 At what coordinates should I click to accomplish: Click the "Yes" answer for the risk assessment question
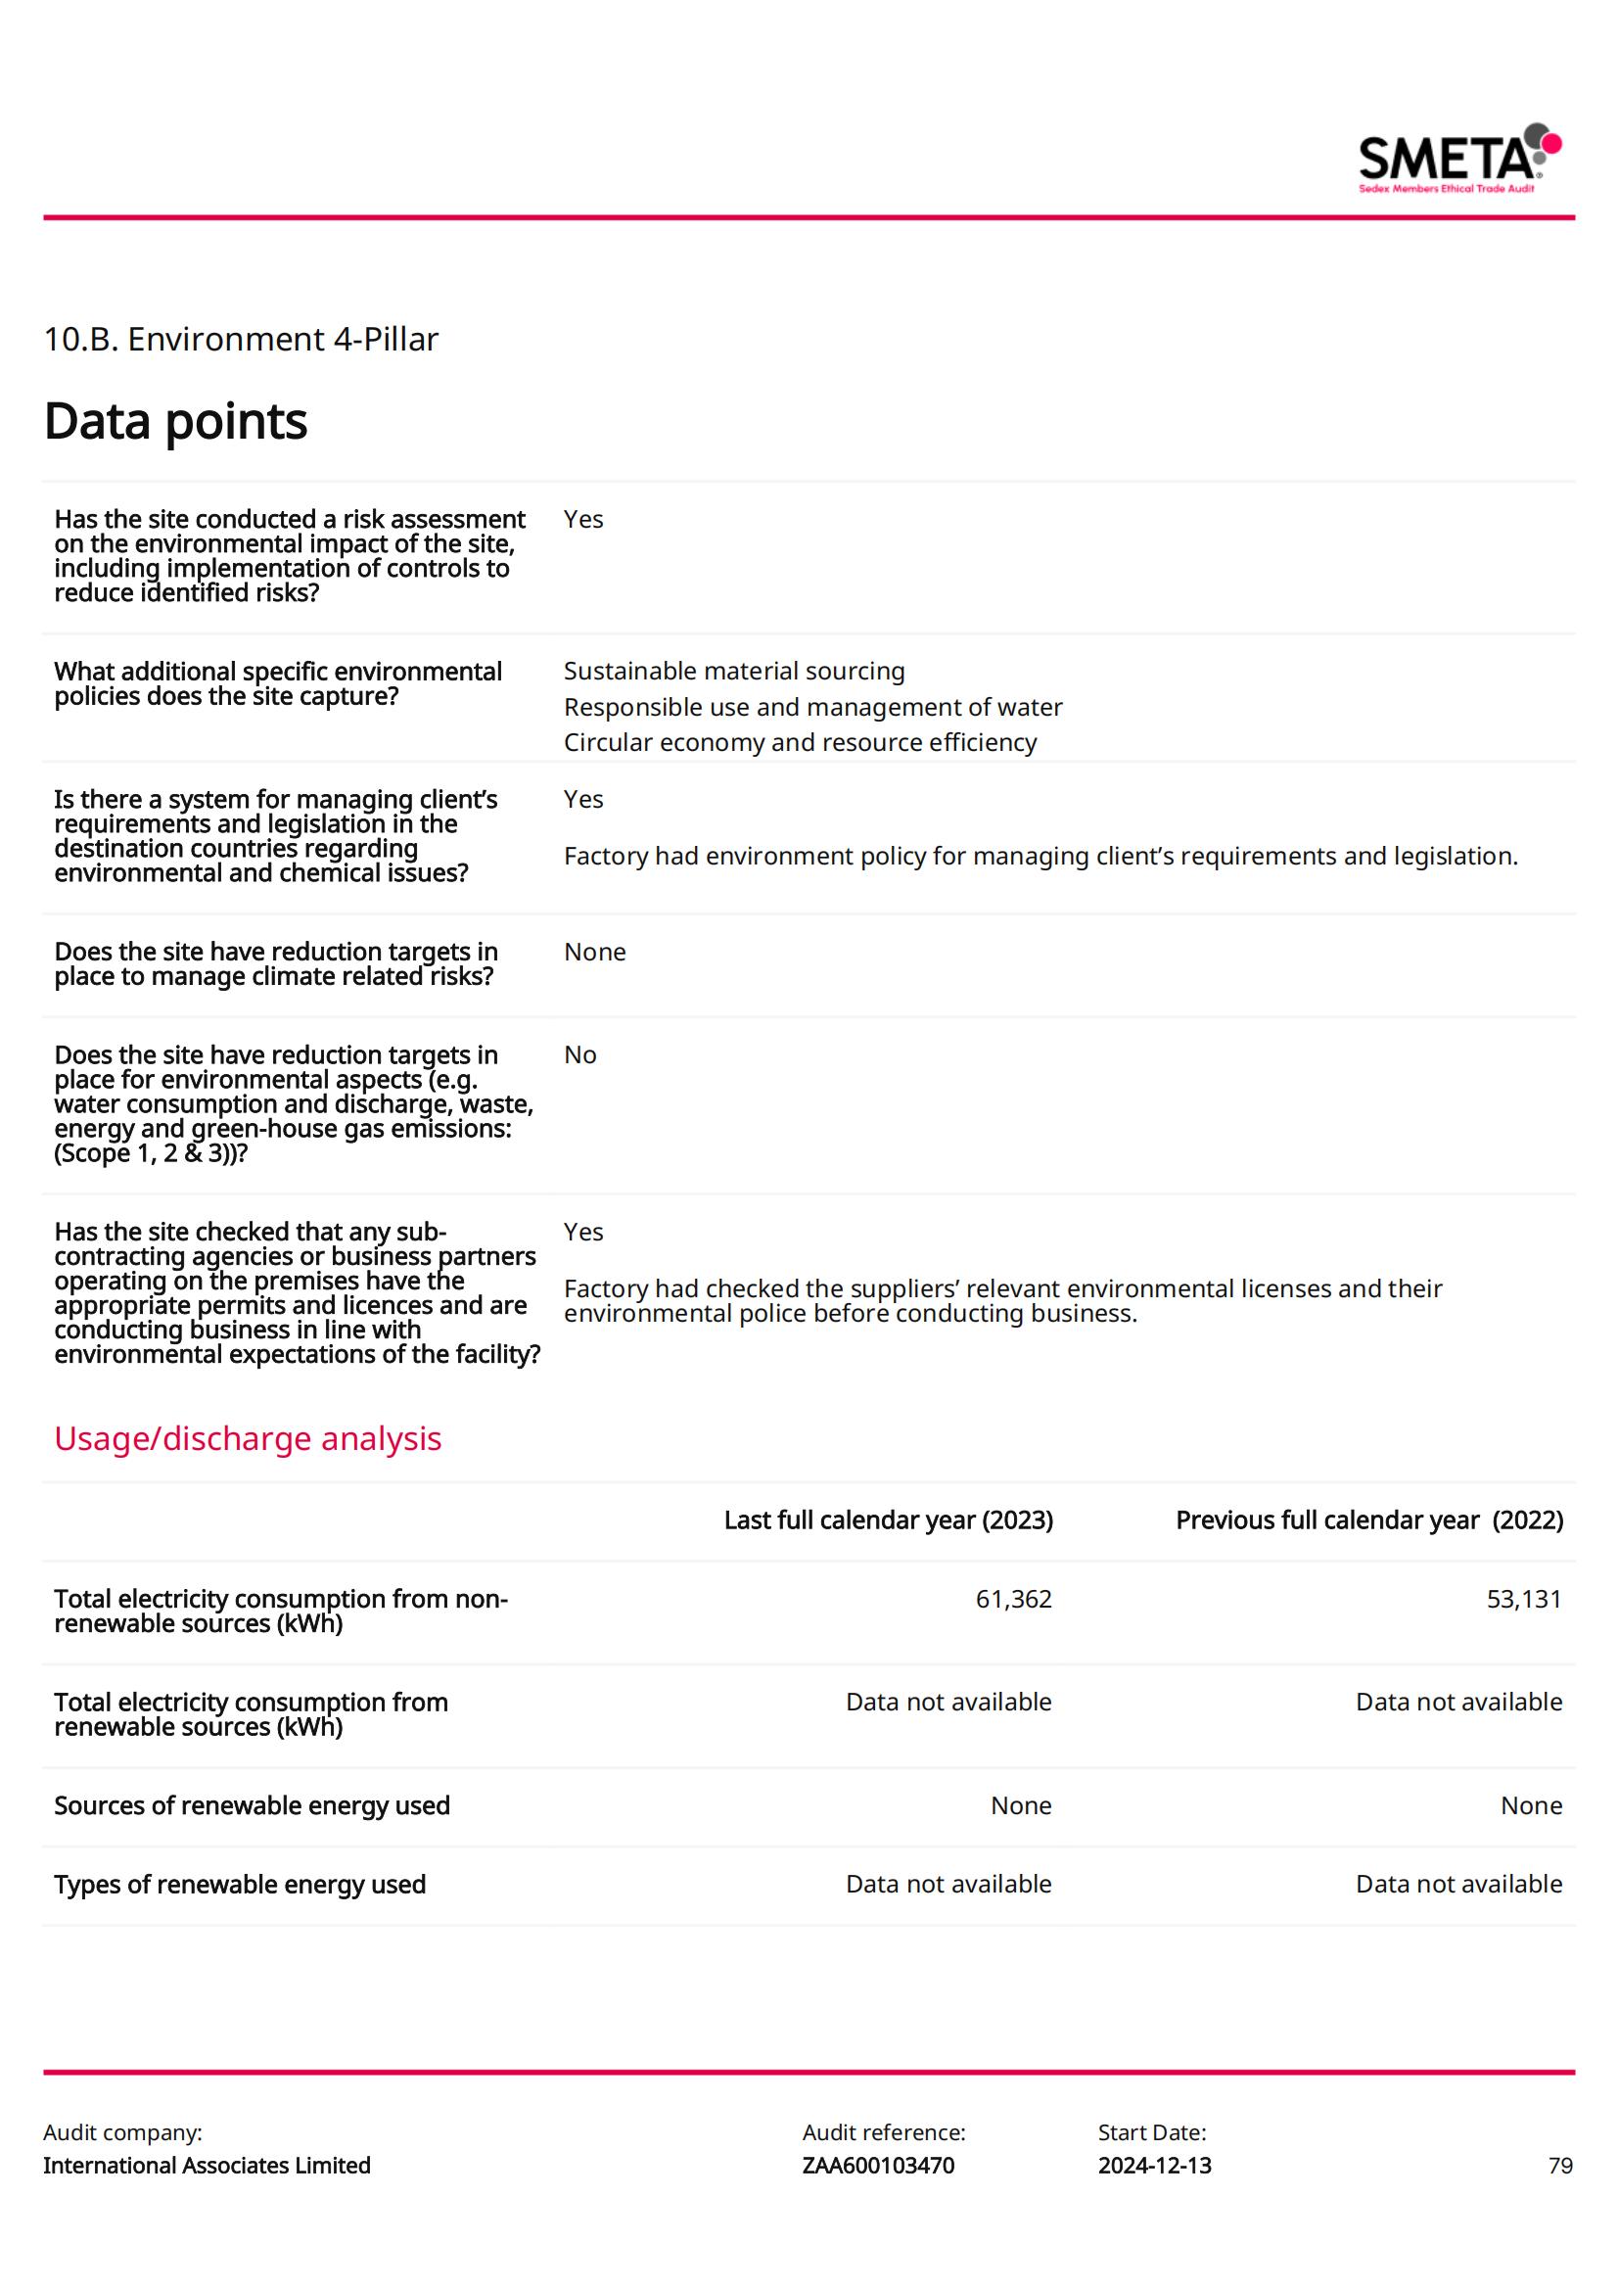pos(583,520)
